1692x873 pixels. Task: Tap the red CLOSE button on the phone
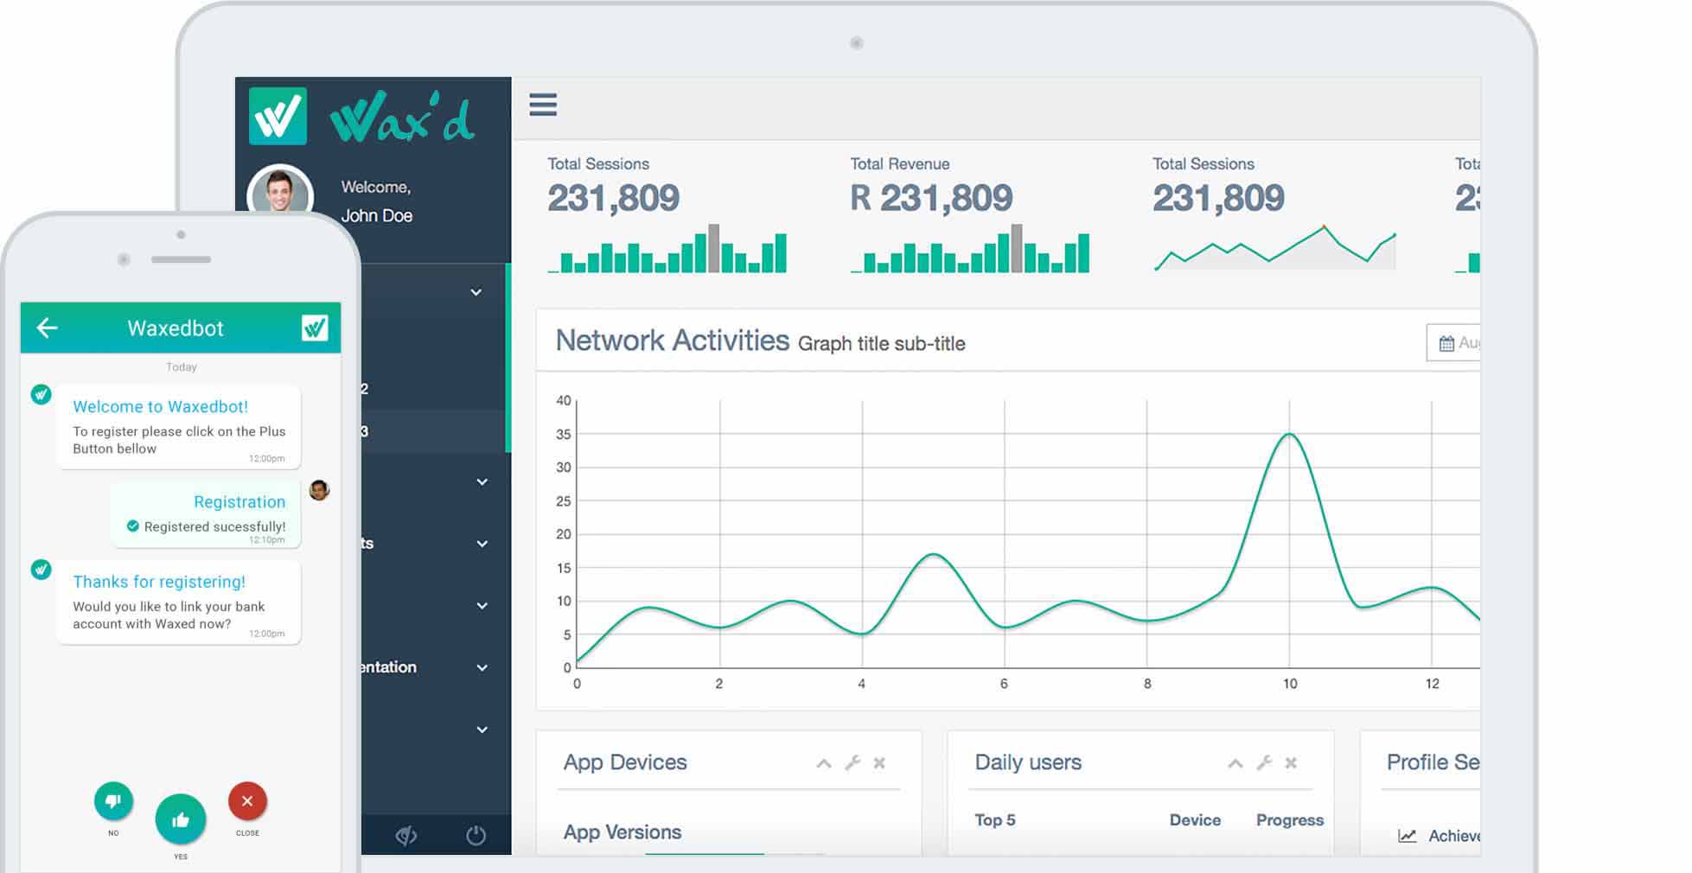pyautogui.click(x=247, y=801)
